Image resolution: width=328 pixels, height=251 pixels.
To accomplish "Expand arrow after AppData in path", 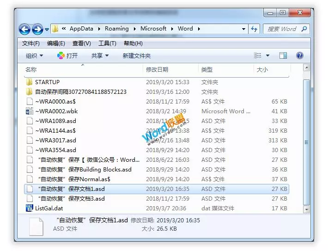I will (x=99, y=29).
